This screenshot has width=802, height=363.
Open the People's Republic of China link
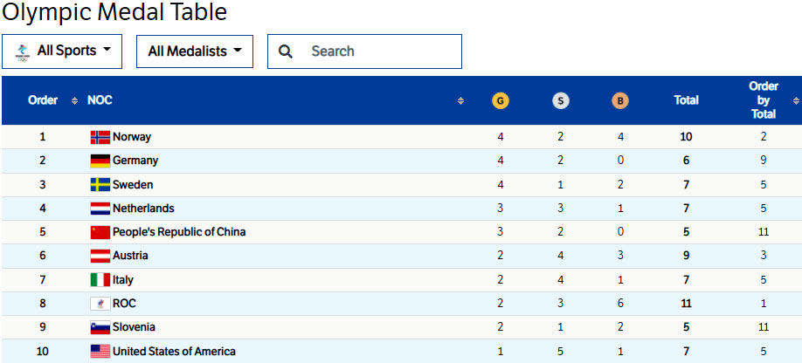(x=179, y=232)
